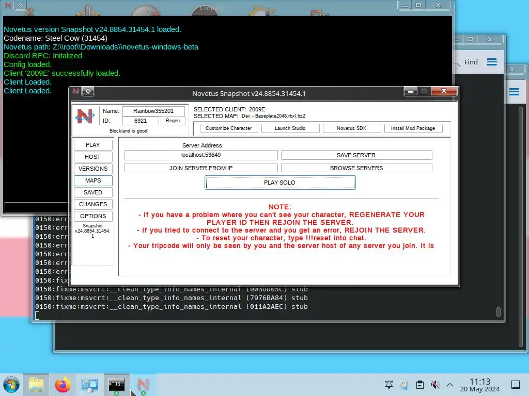529x396 pixels.
Task: Open the hamburger menu in rightmost background window
Action: pos(514,92)
